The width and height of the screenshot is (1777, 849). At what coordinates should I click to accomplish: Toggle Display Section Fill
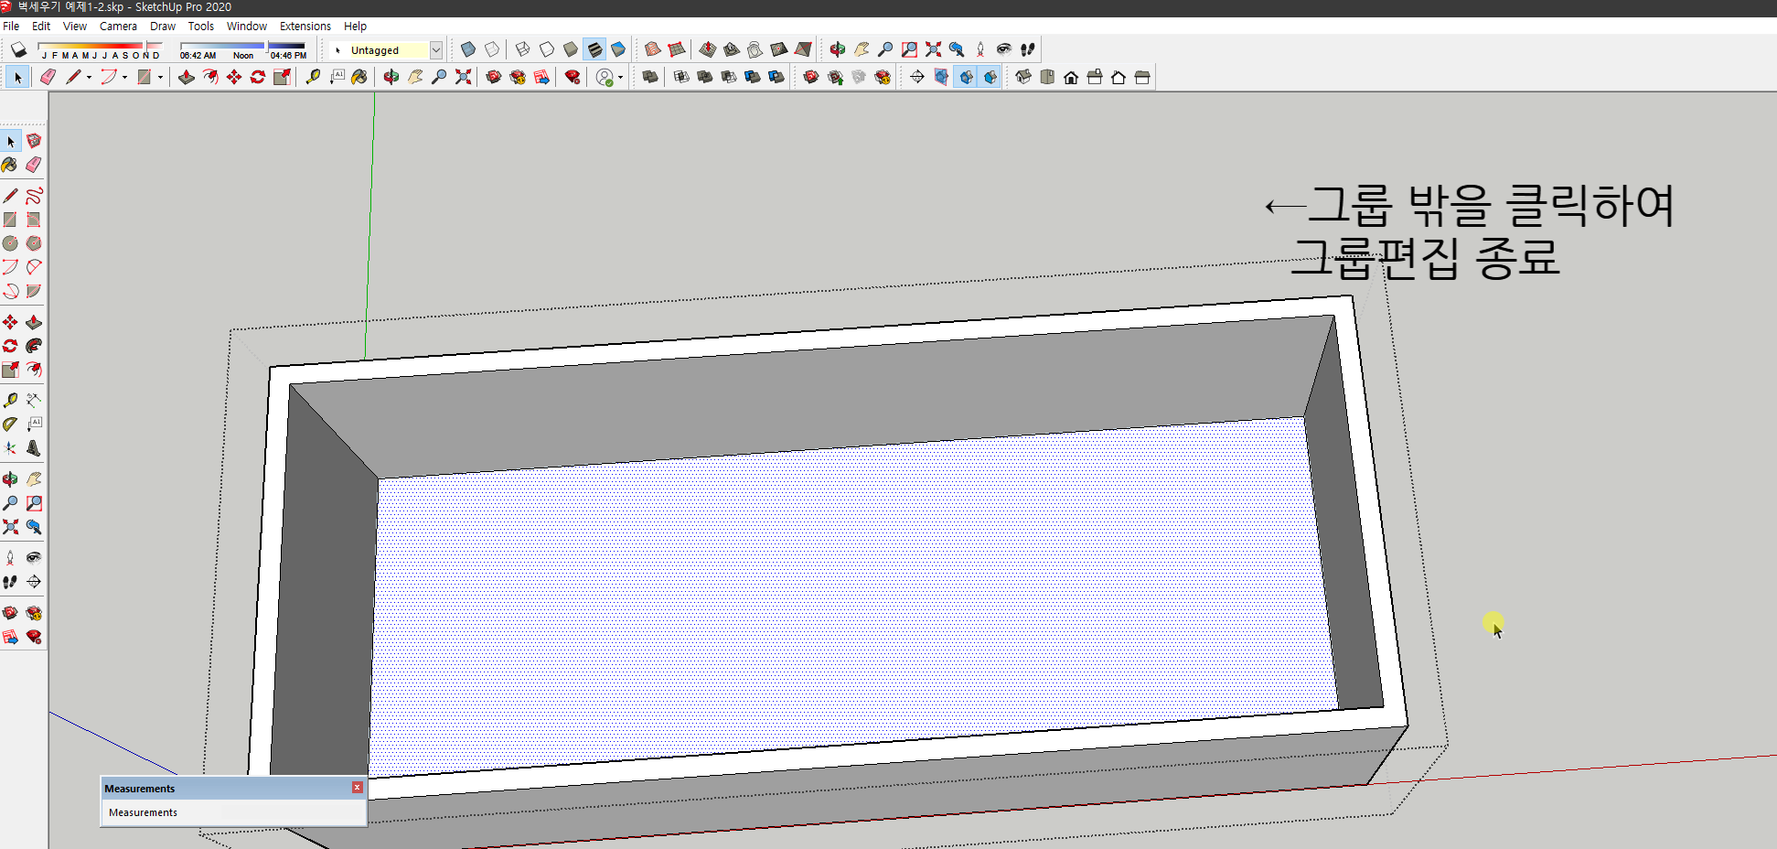click(x=990, y=77)
